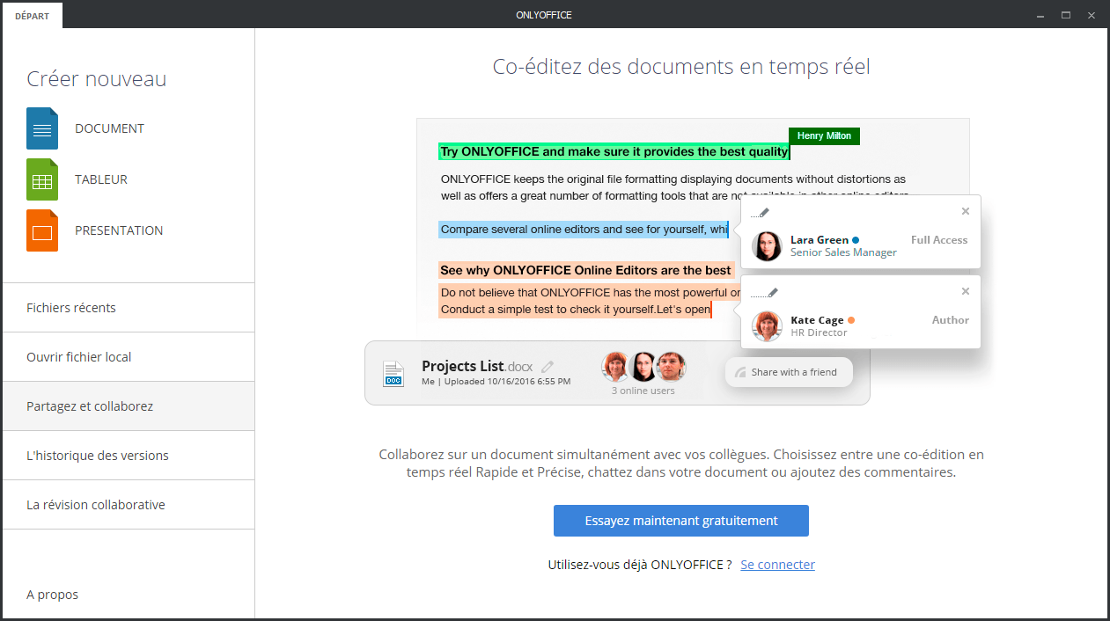This screenshot has width=1110, height=621.
Task: Open Ouvrir fichier local section
Action: pos(129,357)
